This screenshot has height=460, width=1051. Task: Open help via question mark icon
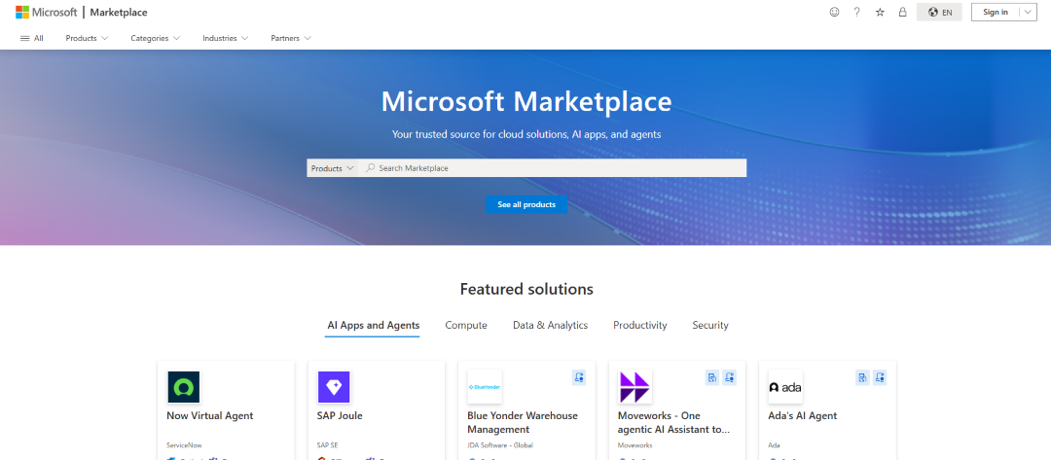856,12
